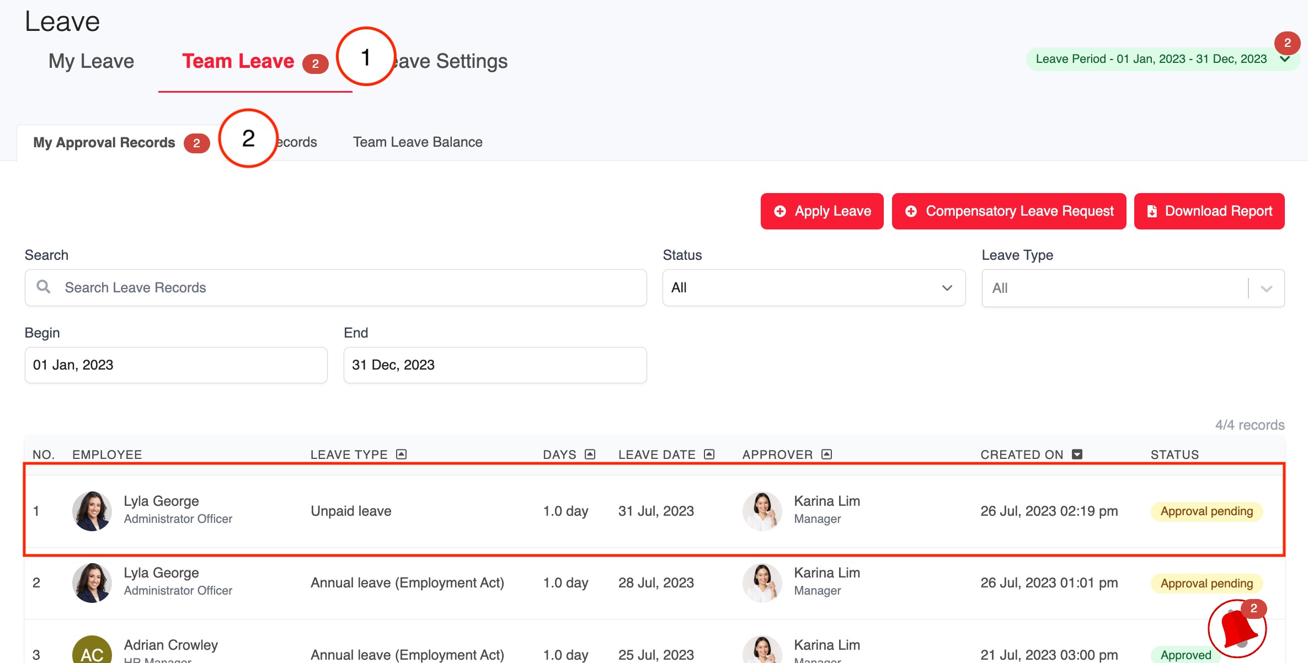
Task: Sort by Created On column icon
Action: 1077,455
